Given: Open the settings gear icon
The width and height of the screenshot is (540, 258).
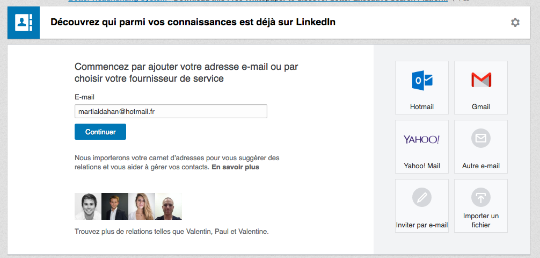Looking at the screenshot, I should (x=515, y=23).
